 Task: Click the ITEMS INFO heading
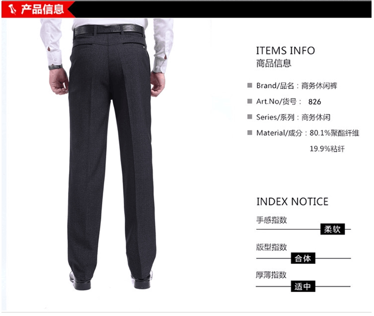(x=285, y=51)
